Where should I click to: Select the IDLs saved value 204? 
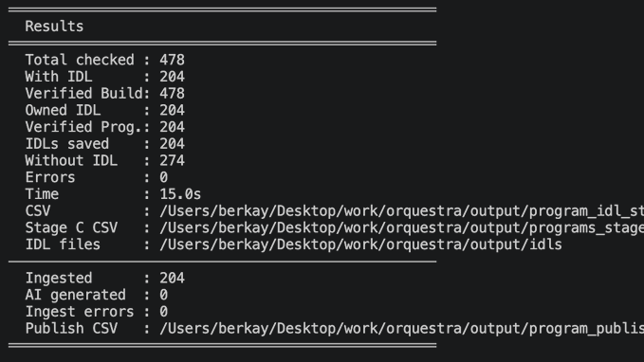pyautogui.click(x=172, y=144)
